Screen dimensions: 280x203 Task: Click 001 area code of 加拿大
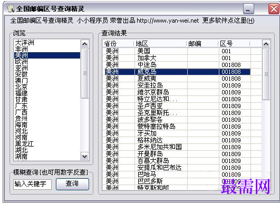226,58
